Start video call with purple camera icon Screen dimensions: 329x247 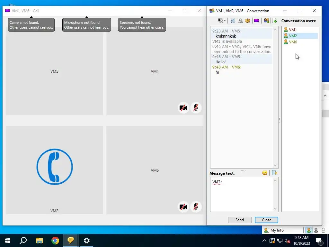click(257, 21)
